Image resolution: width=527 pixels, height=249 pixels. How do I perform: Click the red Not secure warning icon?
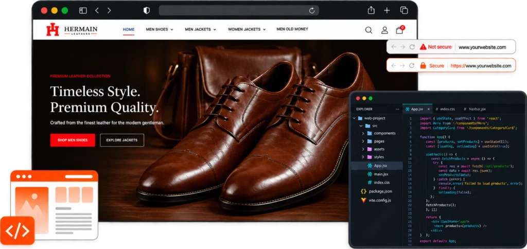point(423,47)
